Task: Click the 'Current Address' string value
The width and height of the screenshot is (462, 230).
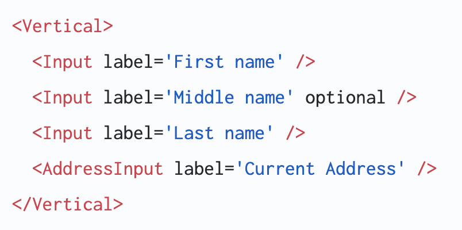Action: (x=318, y=169)
